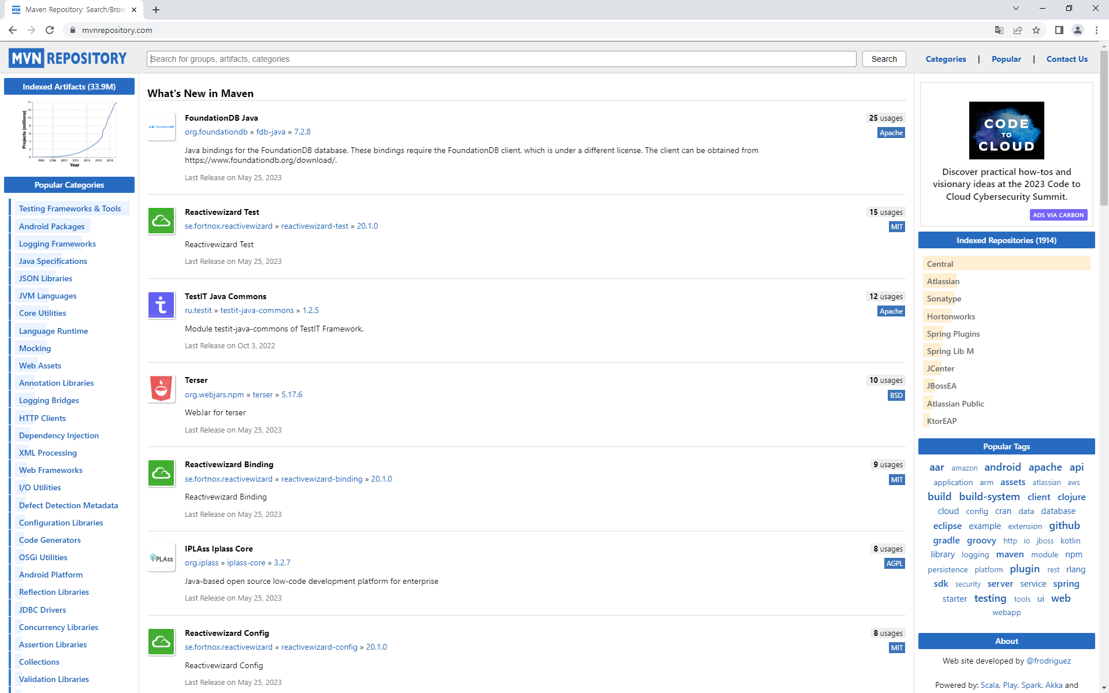The image size is (1109, 693).
Task: Click the TestIT Java Commons logo icon
Action: 161,305
